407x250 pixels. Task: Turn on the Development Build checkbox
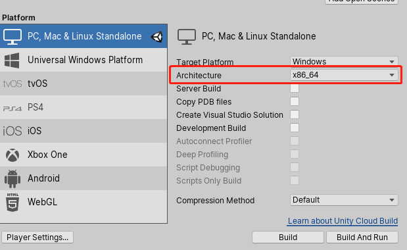pyautogui.click(x=295, y=128)
